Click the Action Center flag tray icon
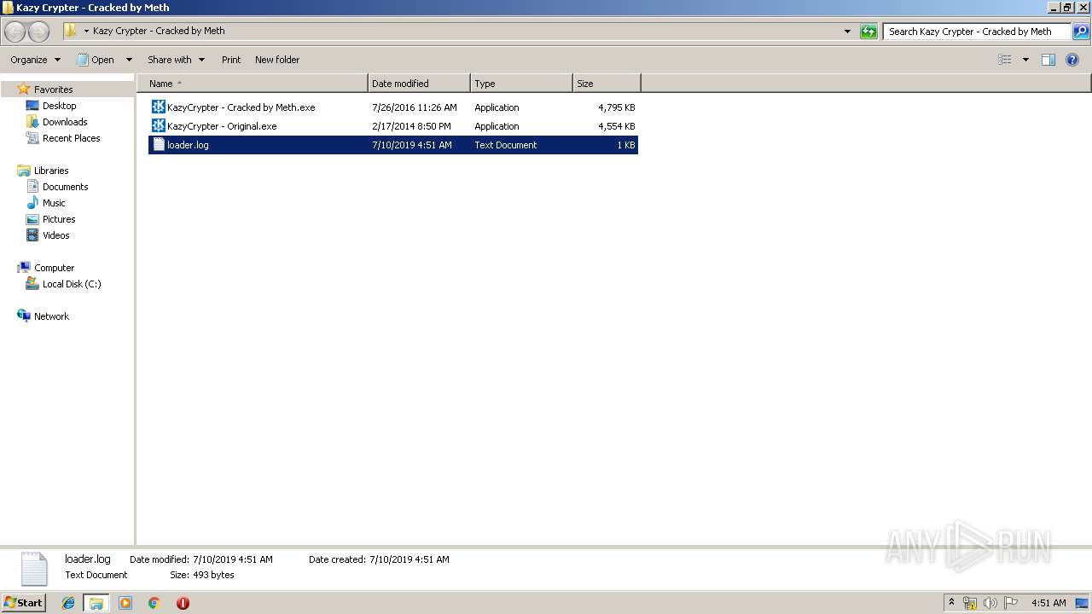1092x614 pixels. point(1011,603)
